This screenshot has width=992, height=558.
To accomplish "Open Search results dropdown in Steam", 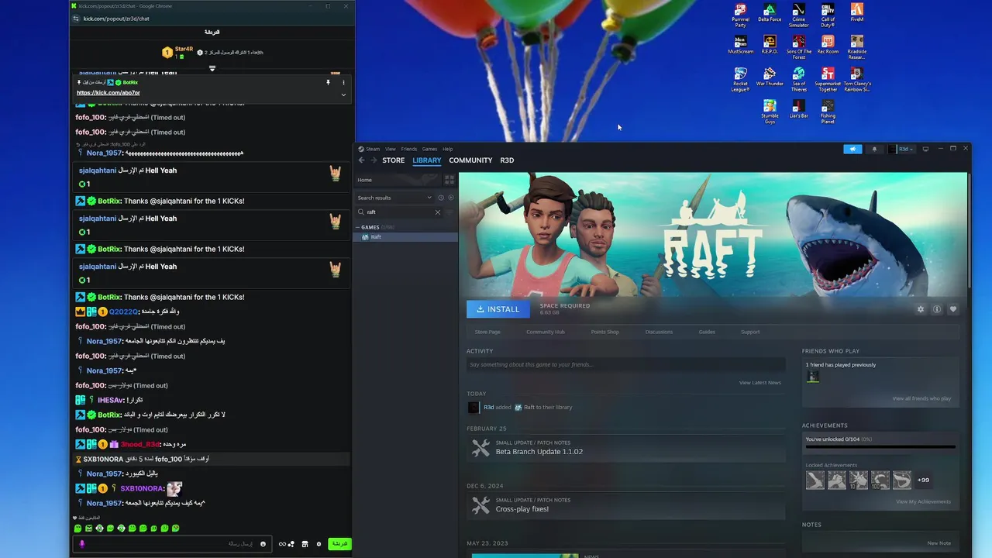I will (394, 198).
